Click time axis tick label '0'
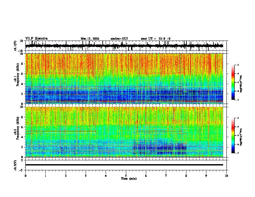Image resolution: width=255 pixels, height=197 pixels. point(25,176)
